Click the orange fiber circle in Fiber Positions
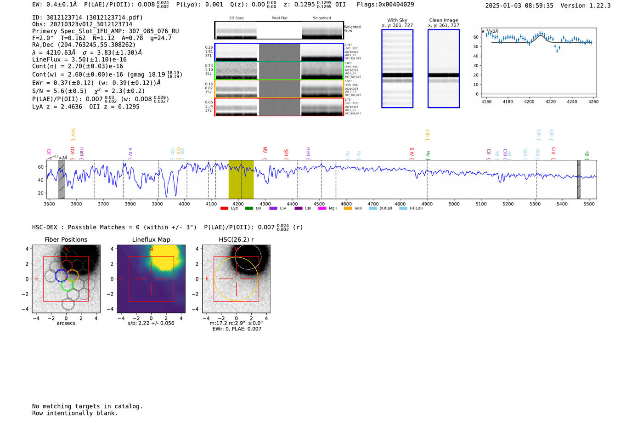The image size is (643, 438). coord(73,276)
